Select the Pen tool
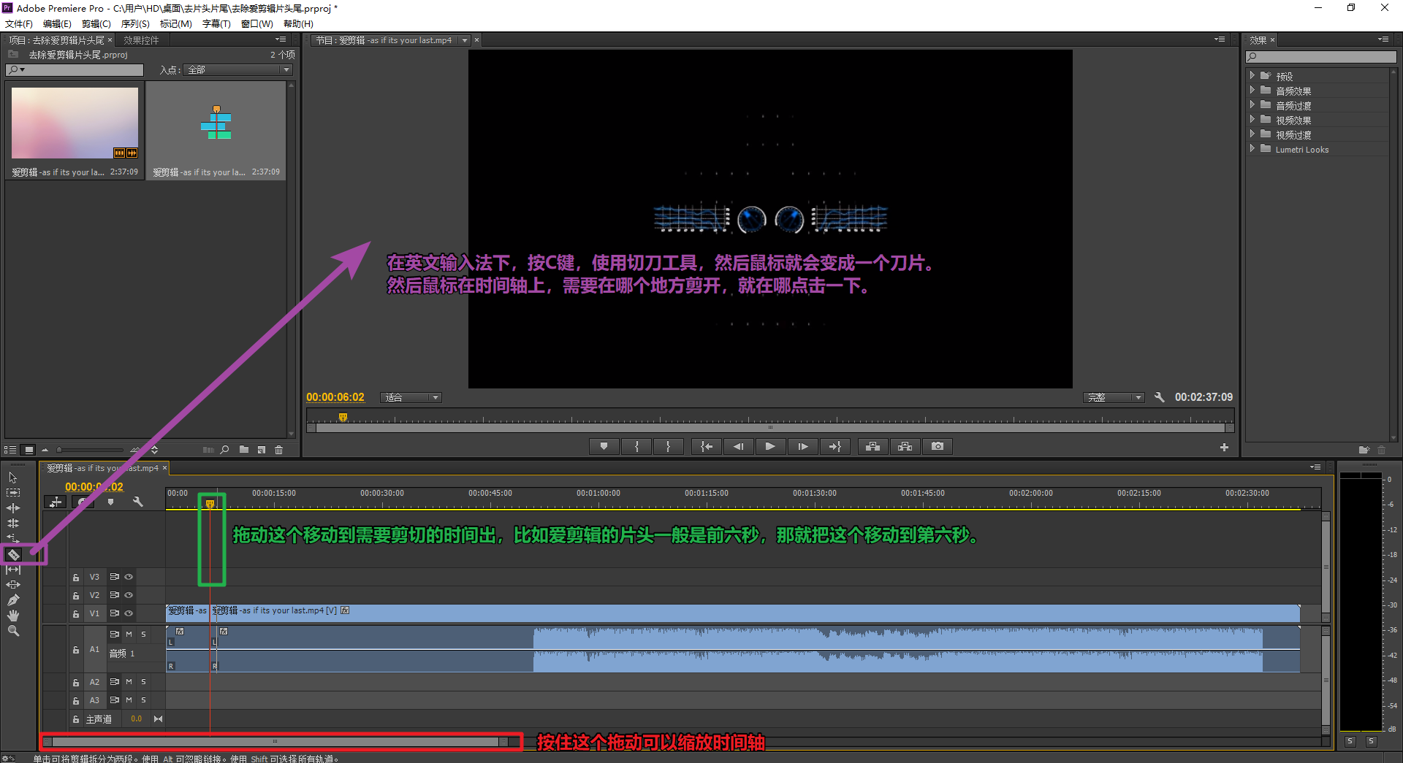Image resolution: width=1403 pixels, height=763 pixels. tap(13, 600)
